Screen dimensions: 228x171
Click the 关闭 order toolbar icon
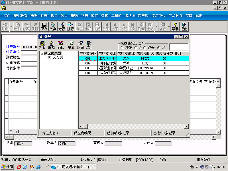tap(97, 27)
